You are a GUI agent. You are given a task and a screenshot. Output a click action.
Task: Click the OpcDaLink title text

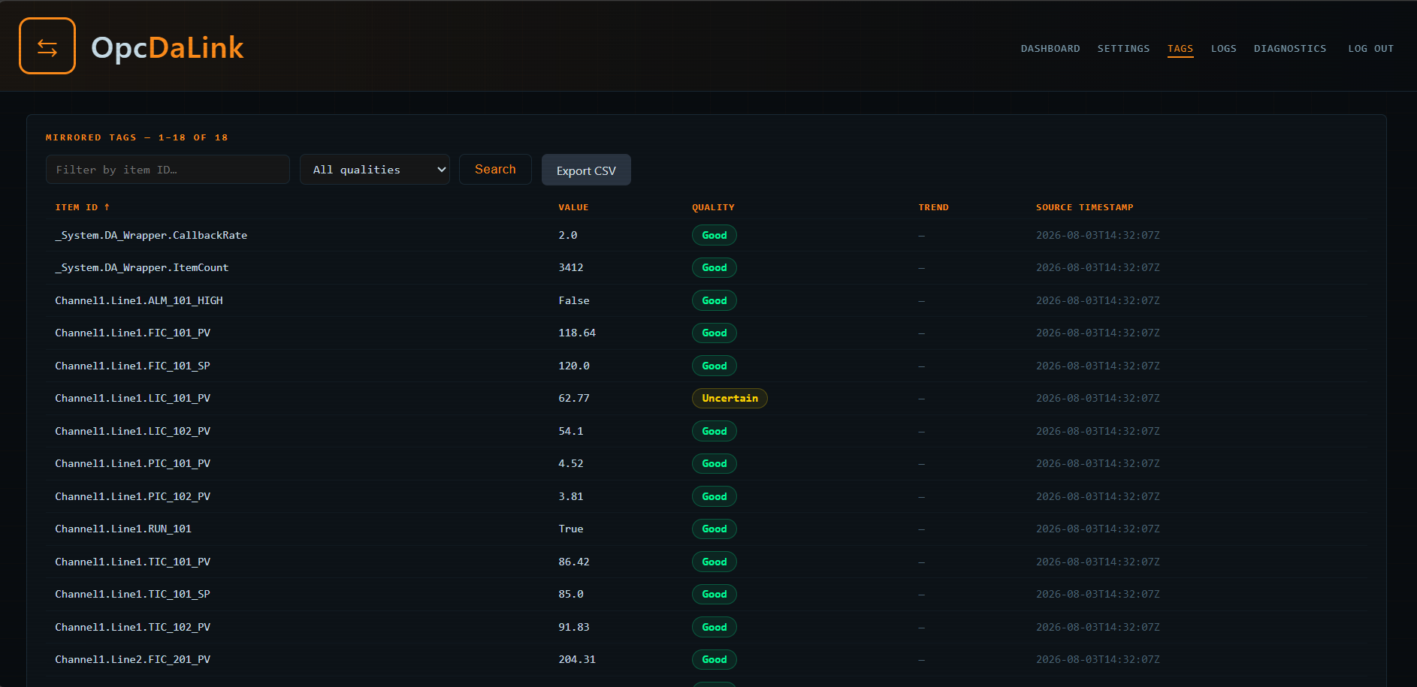pos(168,47)
